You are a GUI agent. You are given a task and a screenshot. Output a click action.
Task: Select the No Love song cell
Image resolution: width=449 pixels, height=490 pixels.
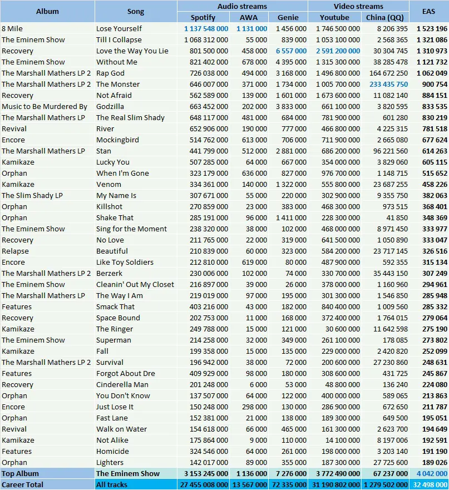(x=136, y=240)
